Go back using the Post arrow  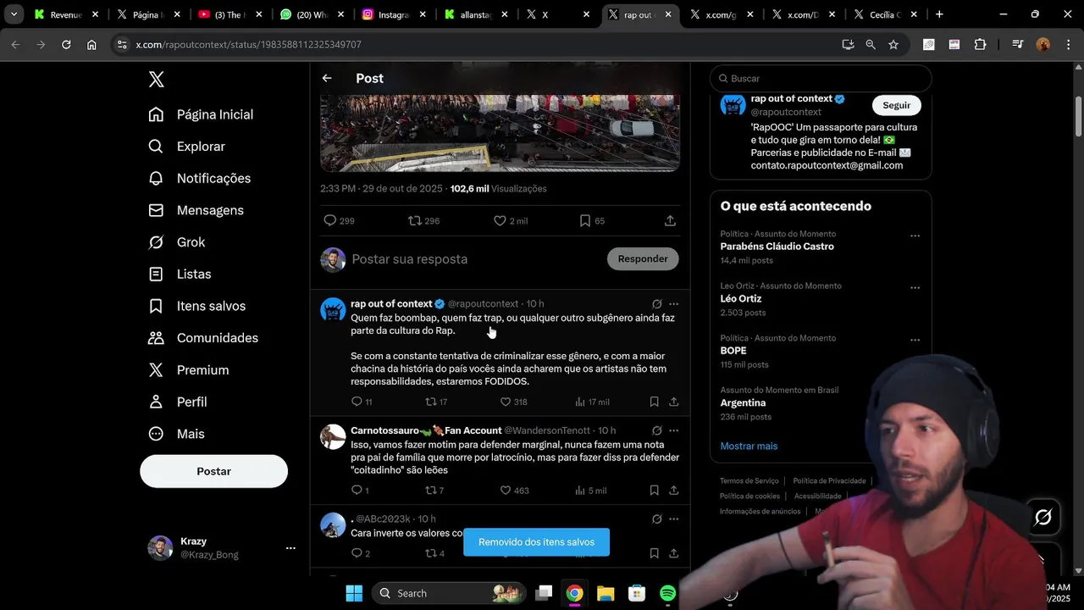point(327,78)
